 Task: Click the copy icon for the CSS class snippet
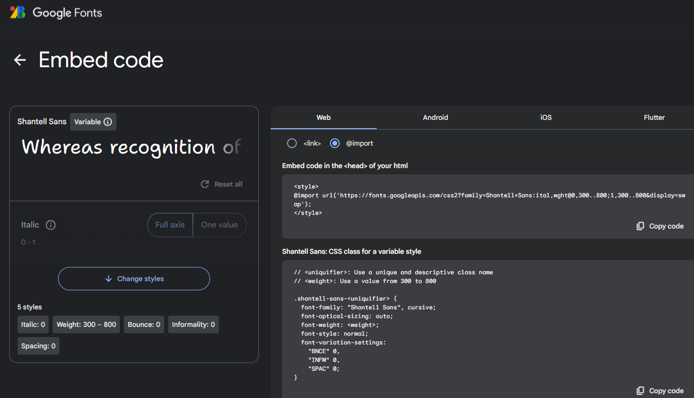coord(640,390)
